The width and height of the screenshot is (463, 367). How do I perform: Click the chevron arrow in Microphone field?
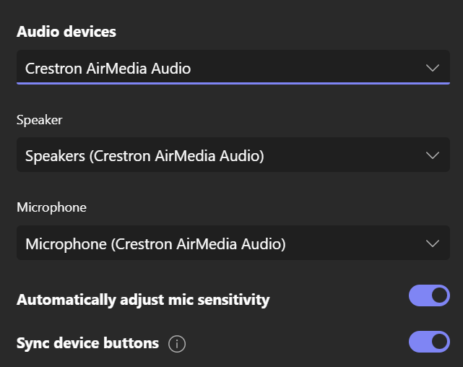click(x=433, y=243)
